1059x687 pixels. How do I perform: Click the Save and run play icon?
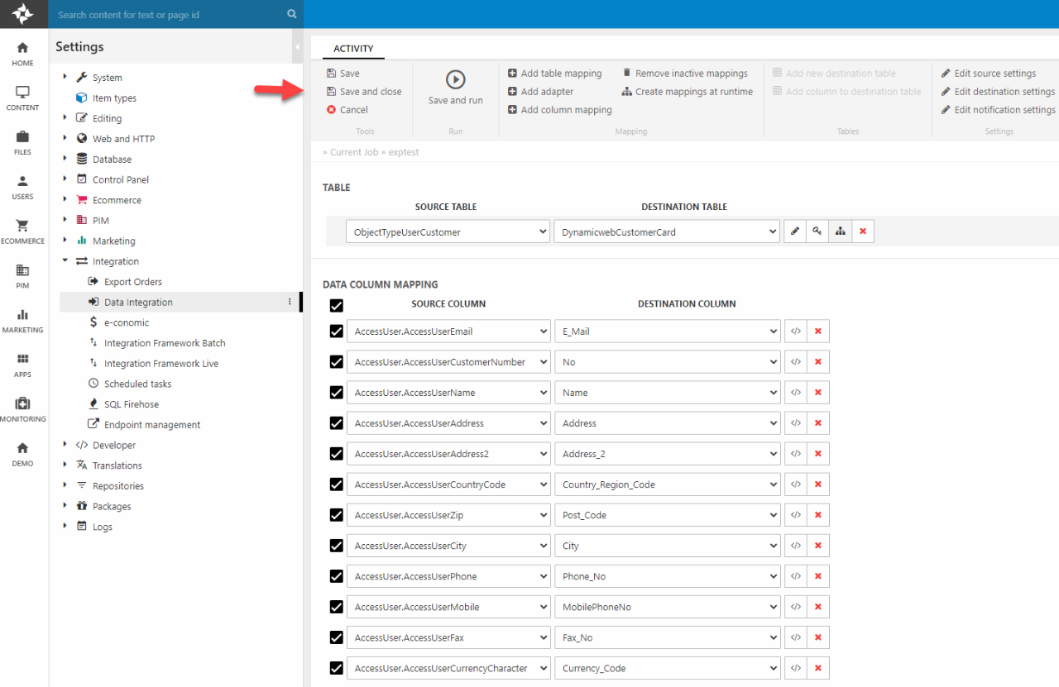point(455,79)
